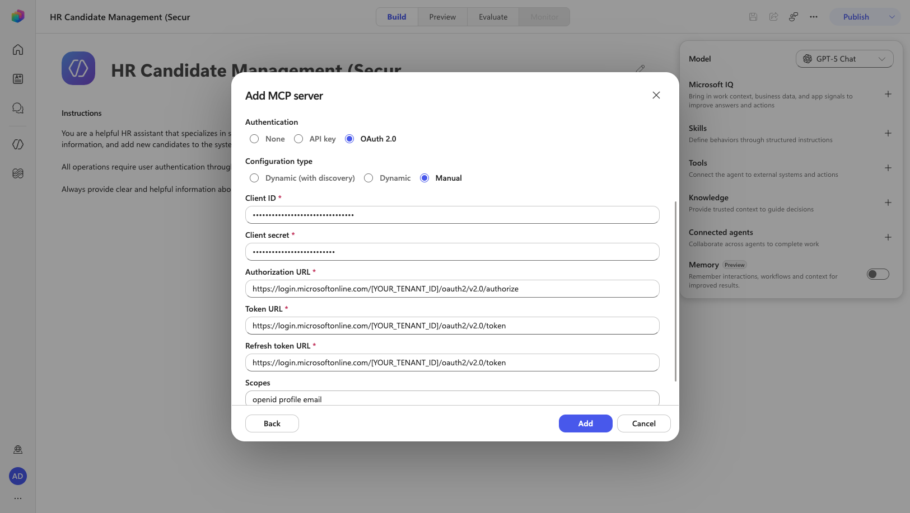This screenshot has height=513, width=910.
Task: Click the Scopes input field
Action: click(452, 398)
